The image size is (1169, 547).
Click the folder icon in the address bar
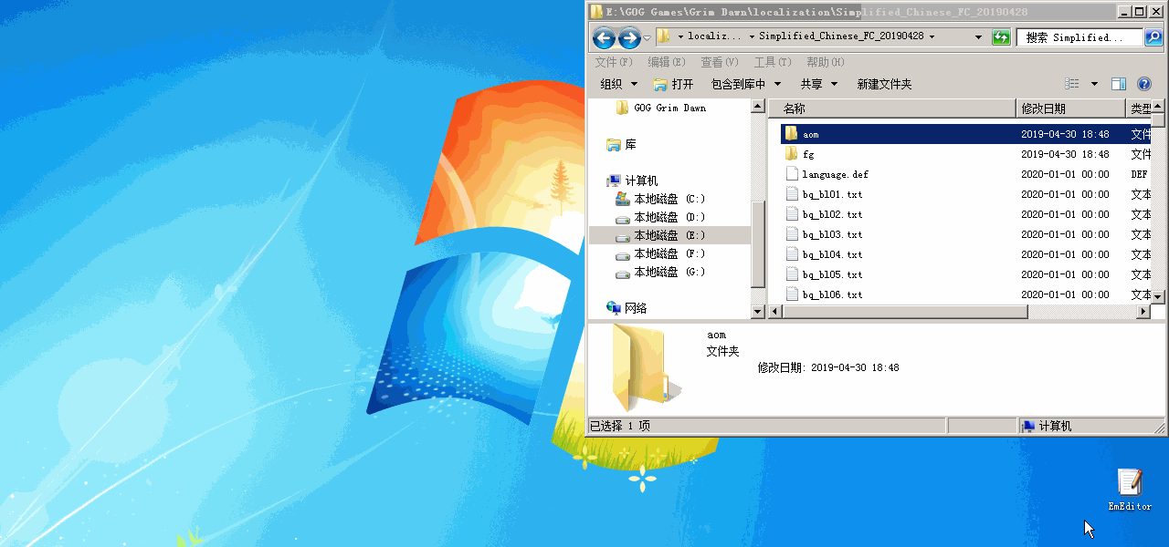click(664, 37)
